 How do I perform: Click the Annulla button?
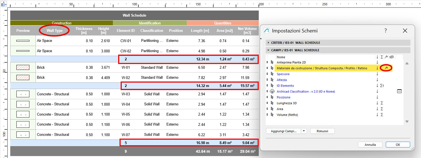pyautogui.click(x=370, y=145)
